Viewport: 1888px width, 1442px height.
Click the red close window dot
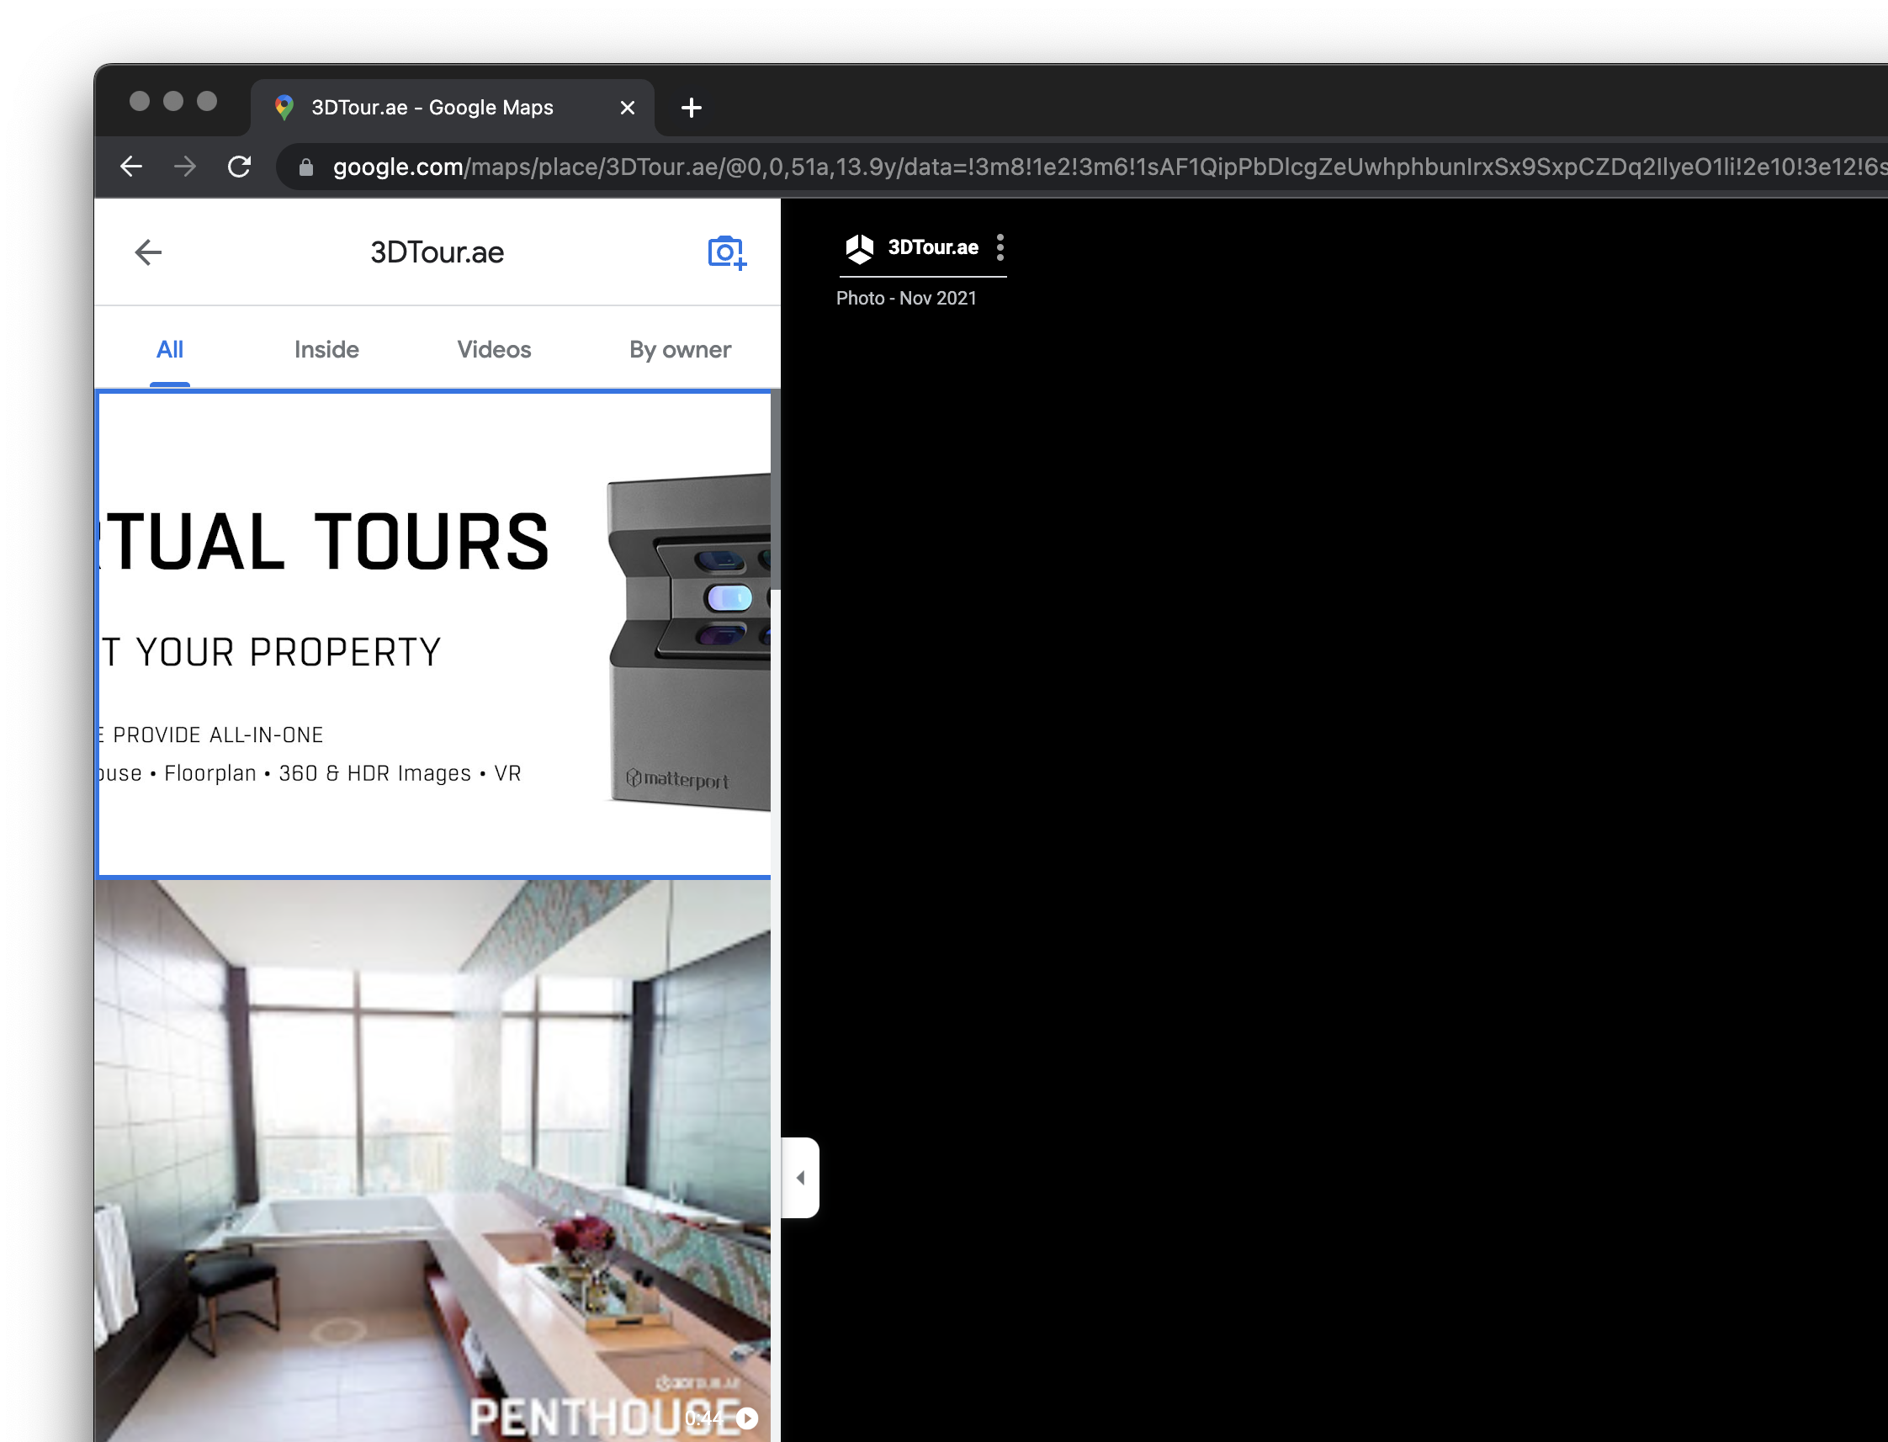pyautogui.click(x=140, y=101)
